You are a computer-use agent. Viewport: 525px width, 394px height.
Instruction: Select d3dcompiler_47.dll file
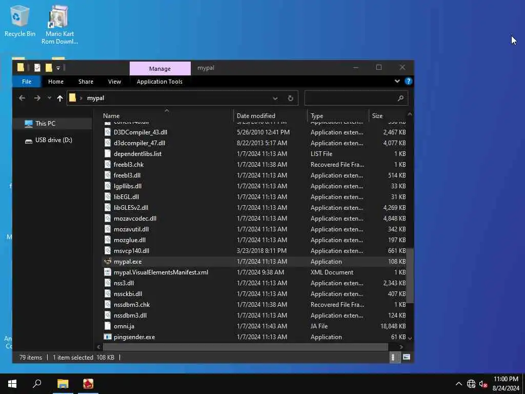point(139,143)
